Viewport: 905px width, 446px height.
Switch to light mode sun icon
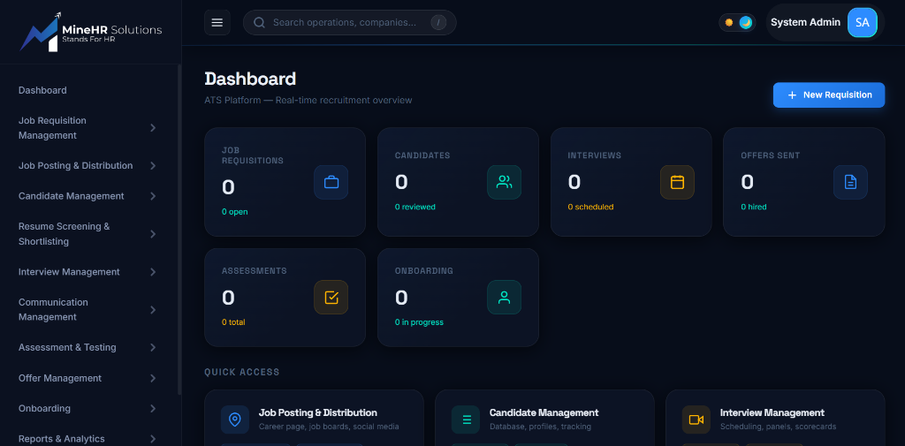coord(729,22)
